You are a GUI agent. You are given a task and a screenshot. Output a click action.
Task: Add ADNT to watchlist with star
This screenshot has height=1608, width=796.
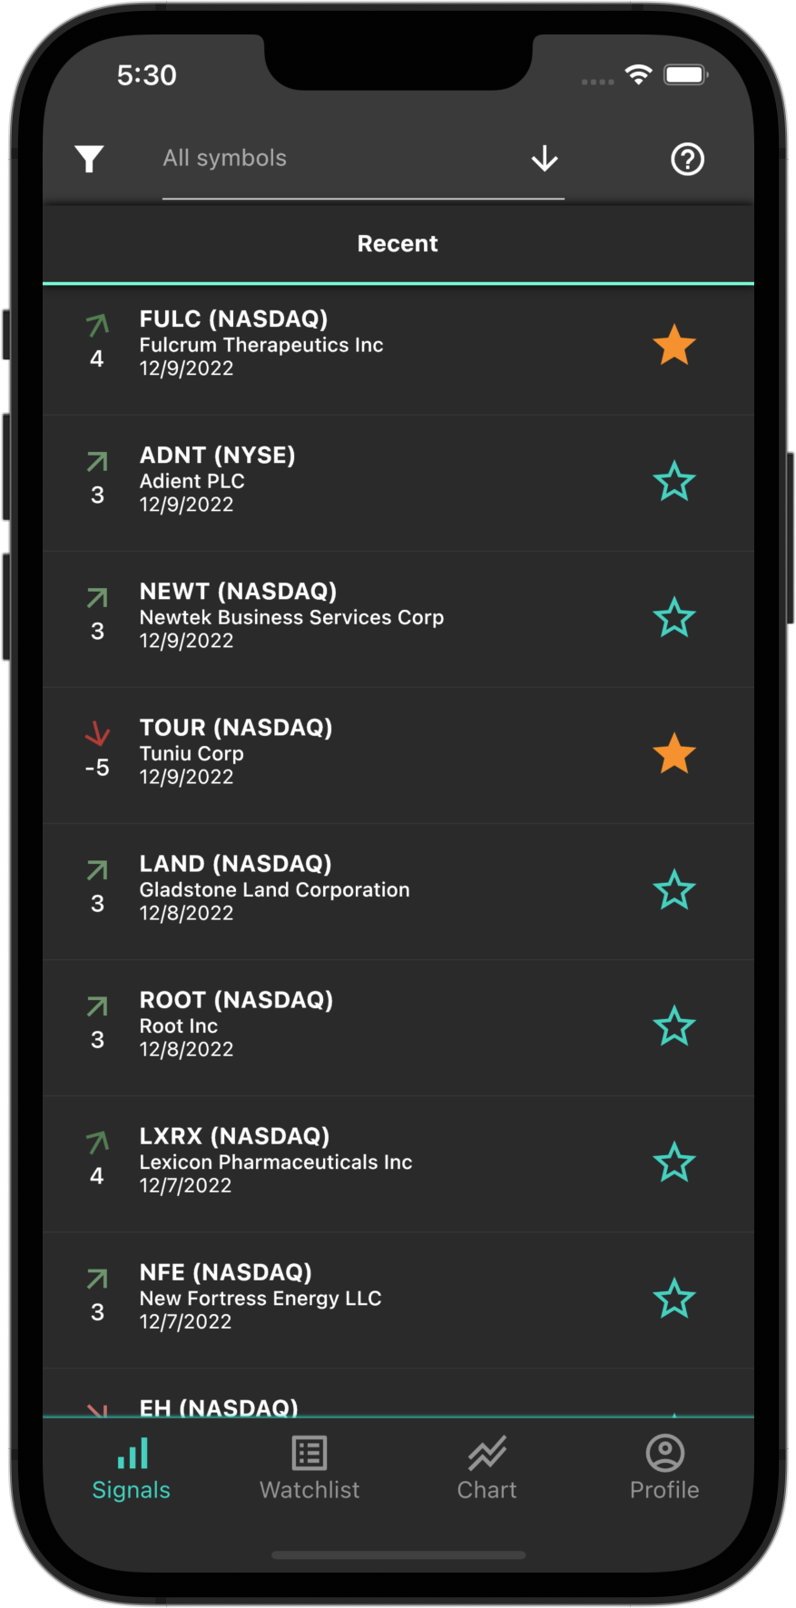click(x=674, y=482)
